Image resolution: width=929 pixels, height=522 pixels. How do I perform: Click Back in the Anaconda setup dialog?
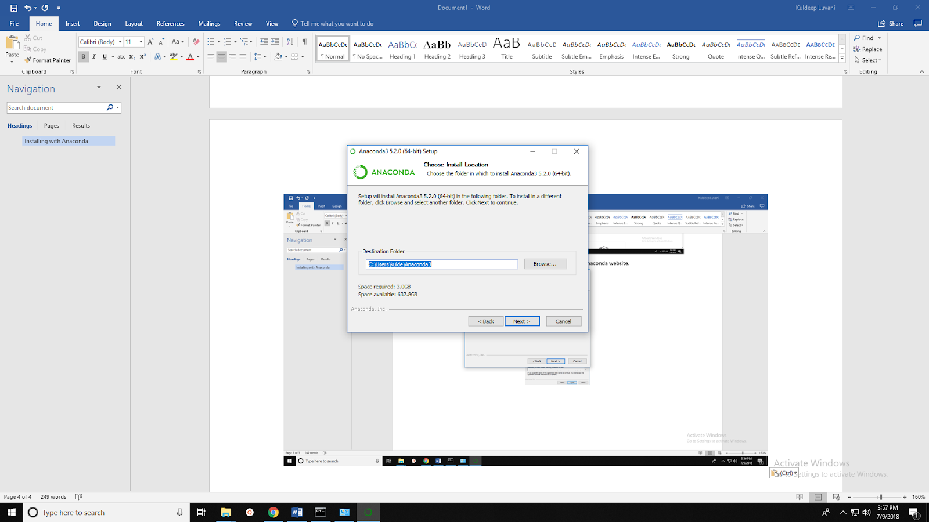(x=486, y=321)
